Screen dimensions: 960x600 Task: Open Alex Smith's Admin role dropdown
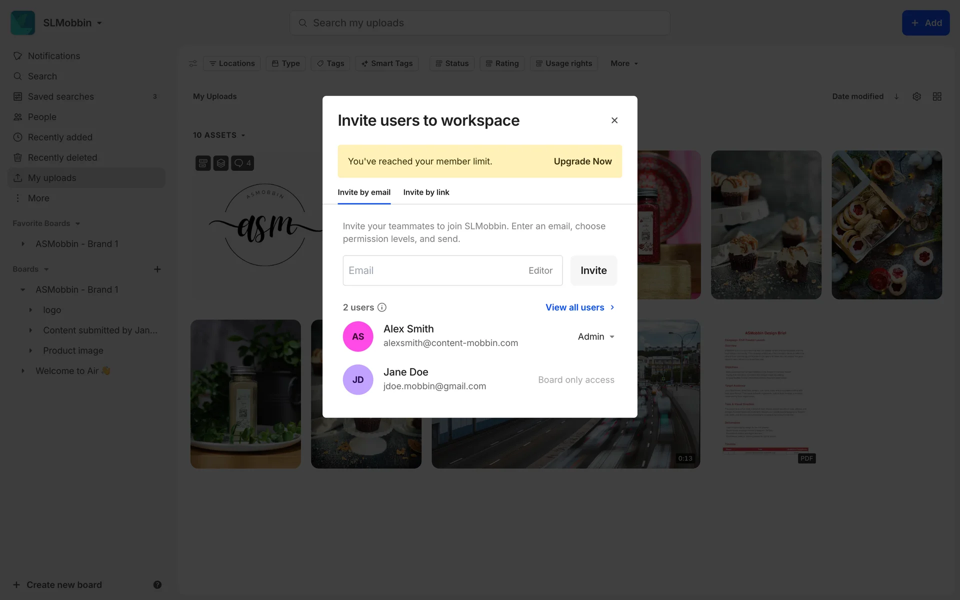[596, 336]
